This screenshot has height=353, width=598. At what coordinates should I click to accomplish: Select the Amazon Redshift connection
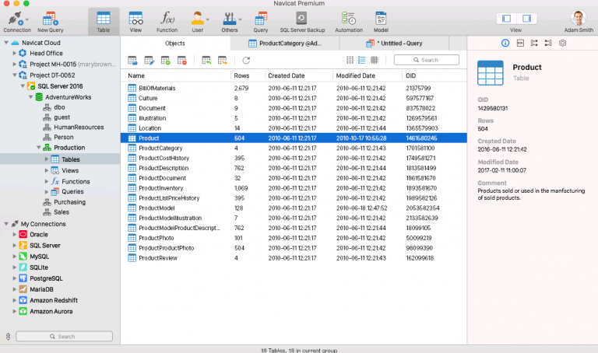pyautogui.click(x=54, y=300)
